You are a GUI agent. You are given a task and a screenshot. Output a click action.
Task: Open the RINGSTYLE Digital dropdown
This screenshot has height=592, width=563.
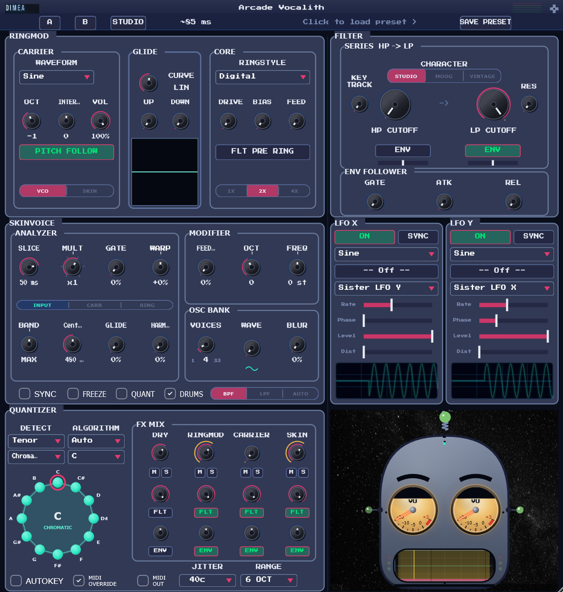(262, 77)
